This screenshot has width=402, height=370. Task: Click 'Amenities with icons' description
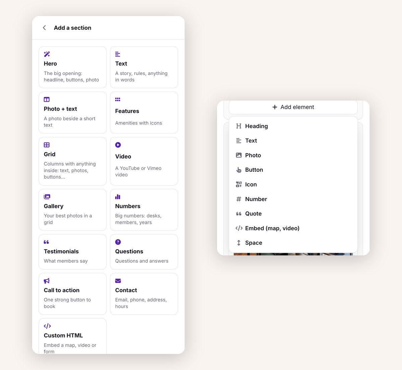[138, 123]
